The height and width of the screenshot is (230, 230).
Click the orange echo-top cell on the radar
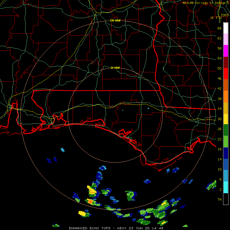pyautogui.click(x=90, y=202)
